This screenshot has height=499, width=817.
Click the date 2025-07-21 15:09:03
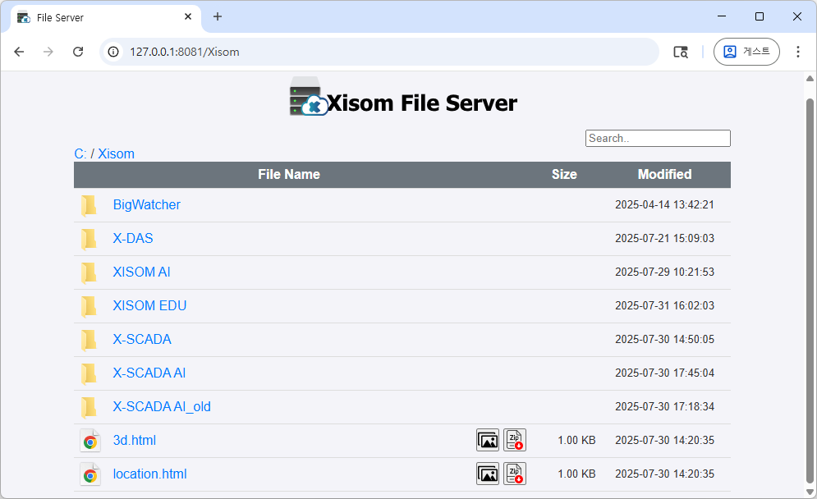pyautogui.click(x=664, y=239)
